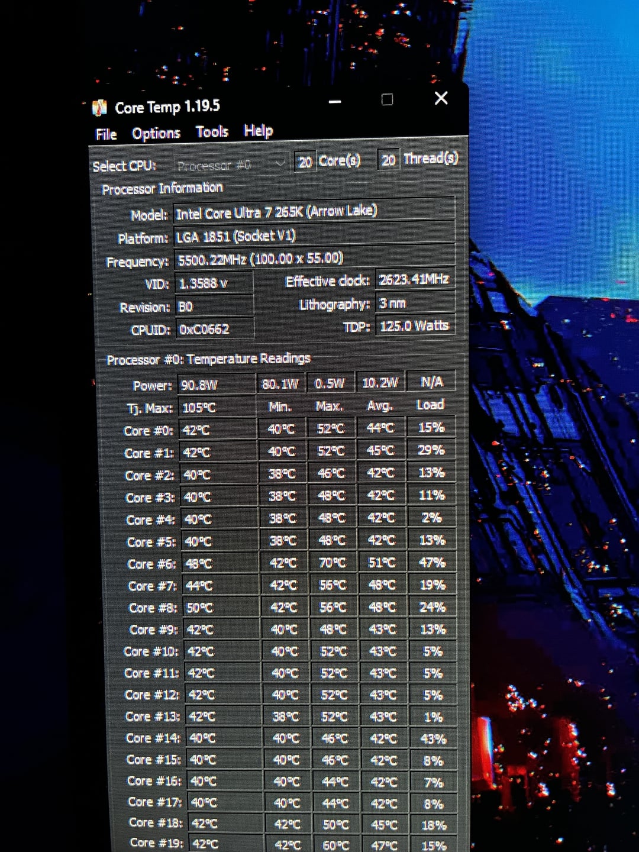Click the Core Temp app icon in title bar
Image resolution: width=639 pixels, height=852 pixels.
[x=99, y=108]
